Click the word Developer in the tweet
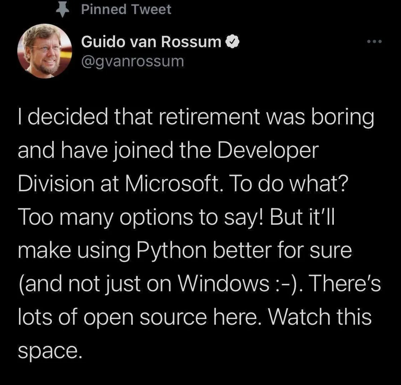Viewport: 401px width, 385px height. (x=268, y=150)
